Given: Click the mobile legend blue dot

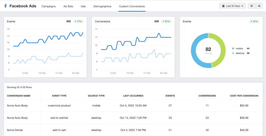Looking at the screenshot, I should [x=233, y=48].
